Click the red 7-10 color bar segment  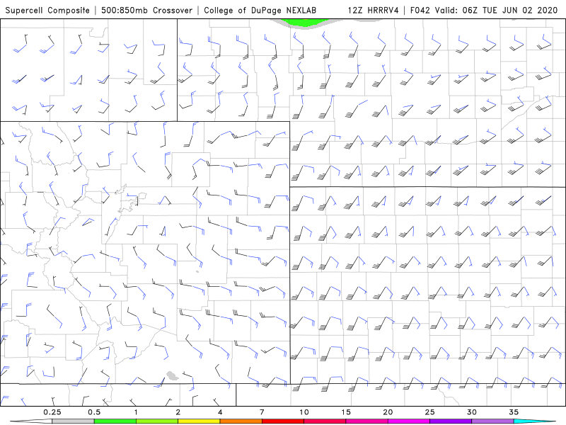(282, 421)
